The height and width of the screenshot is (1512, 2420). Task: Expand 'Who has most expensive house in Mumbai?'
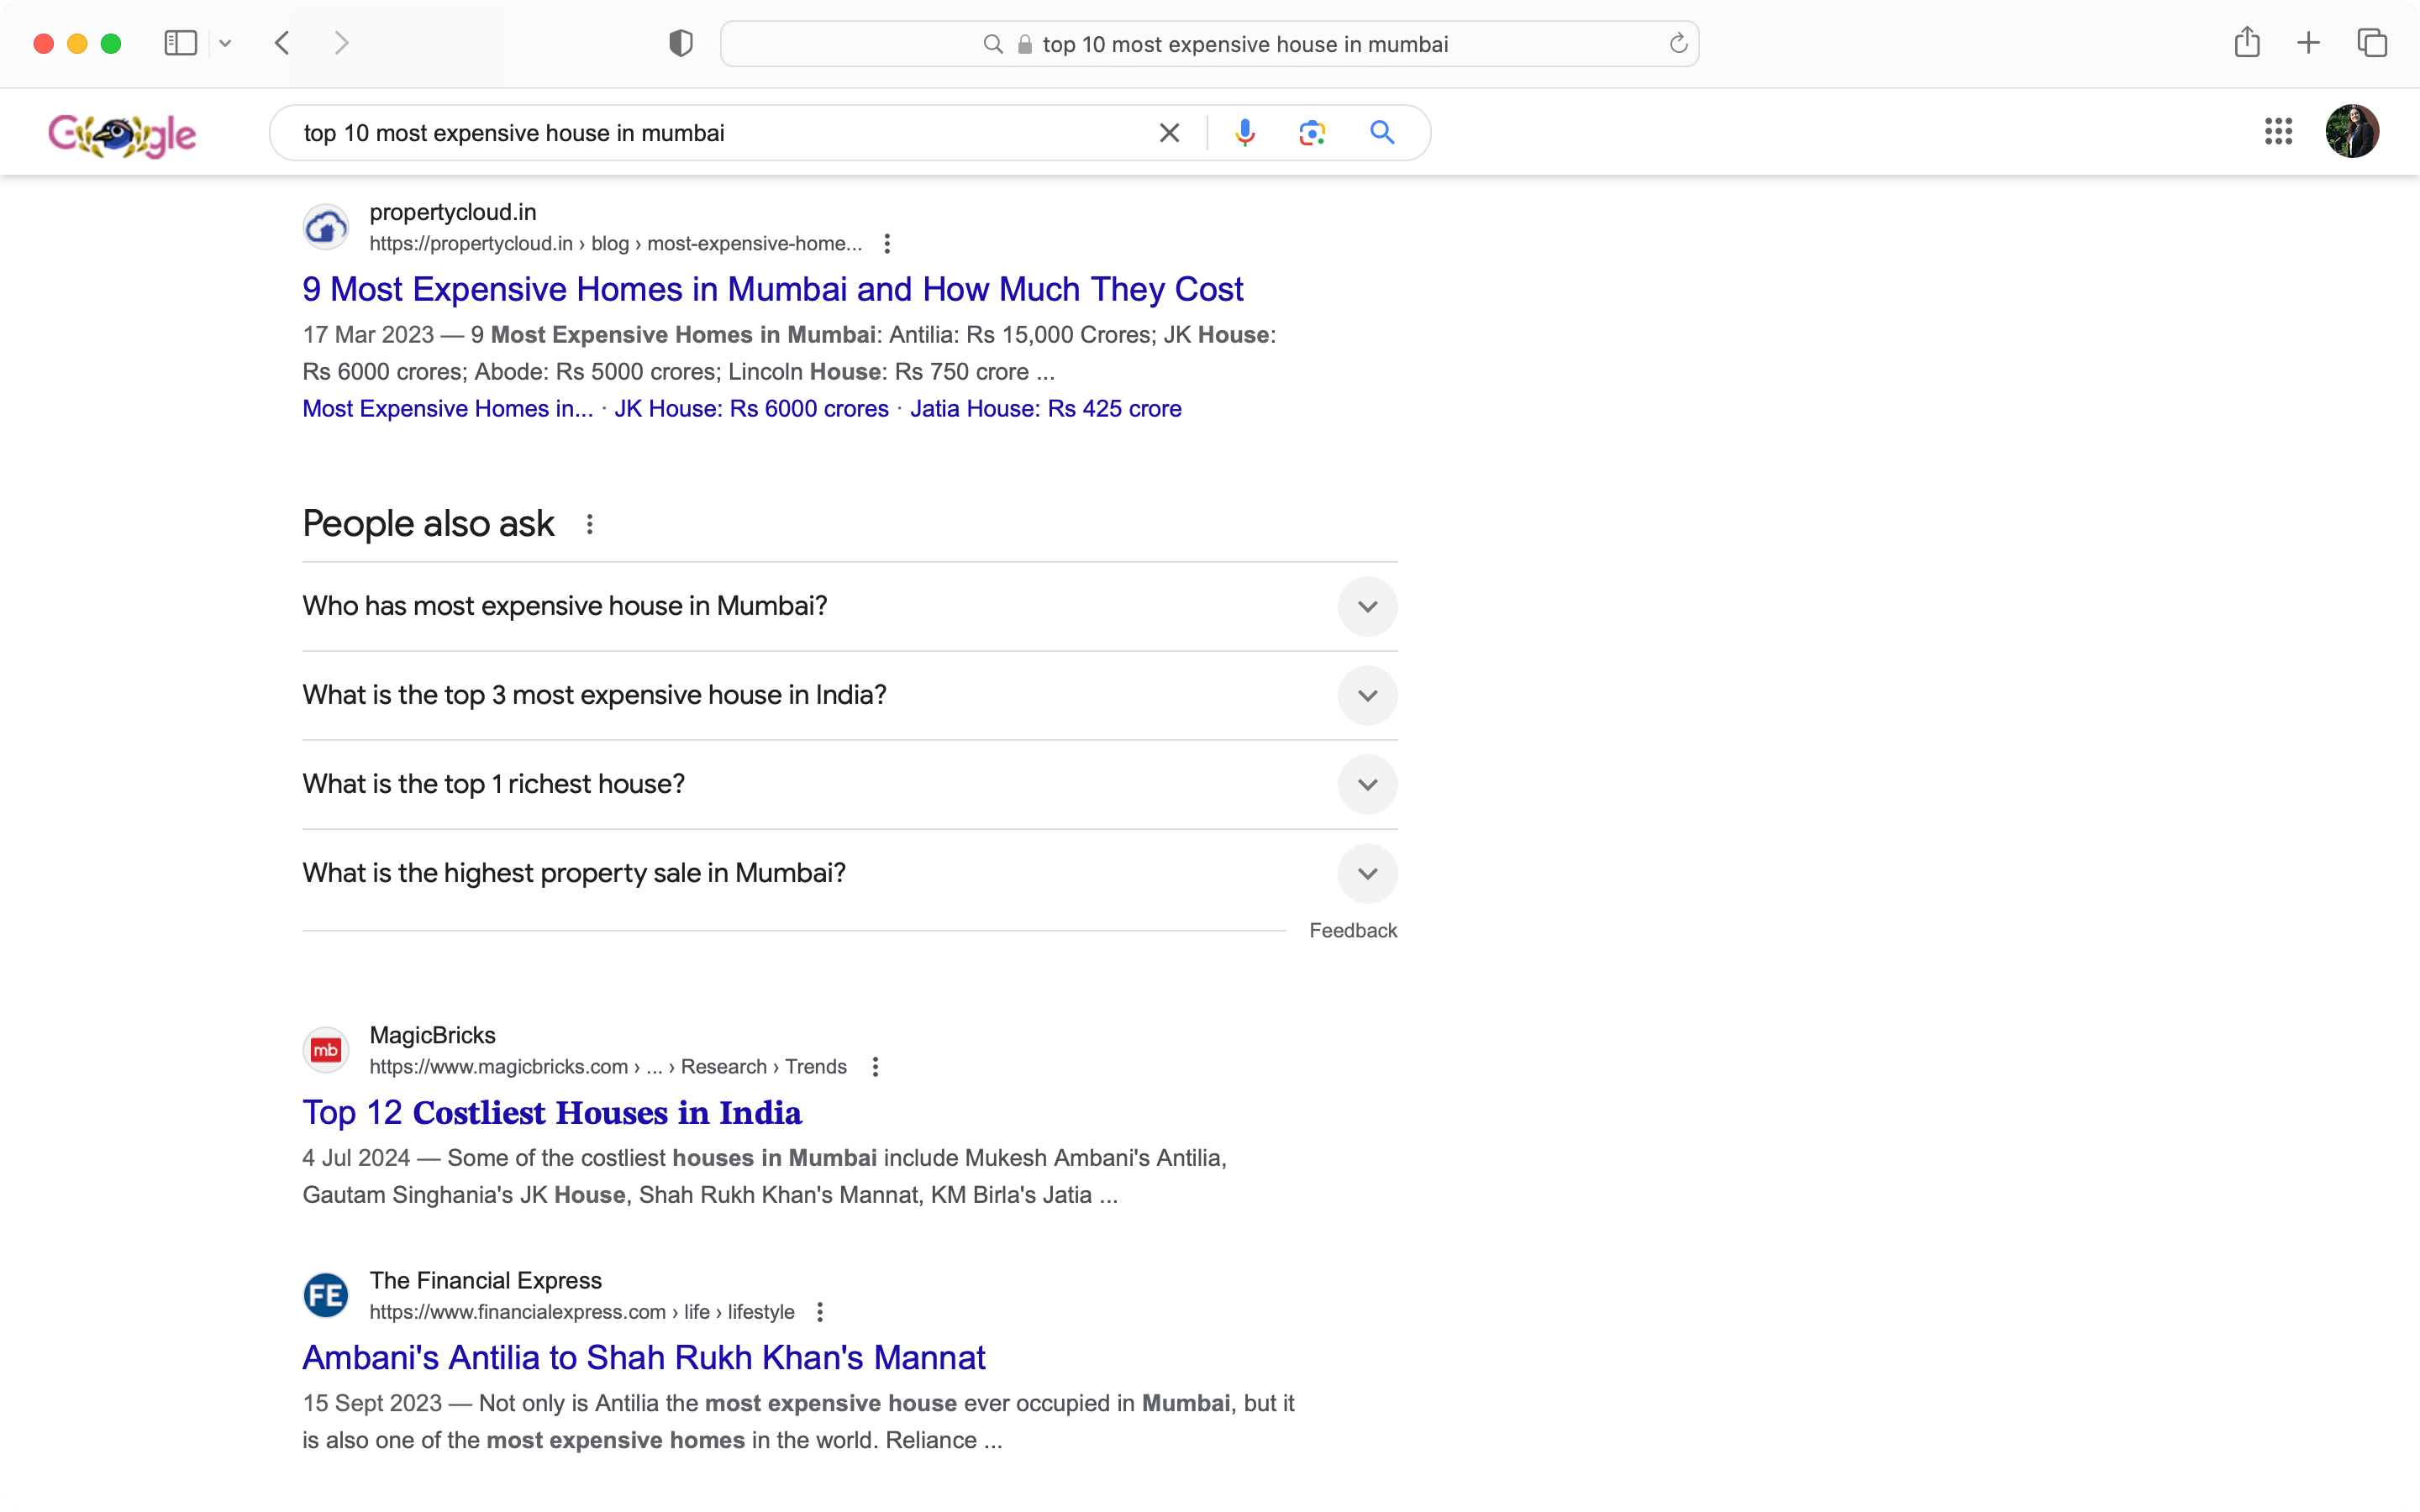(850, 606)
